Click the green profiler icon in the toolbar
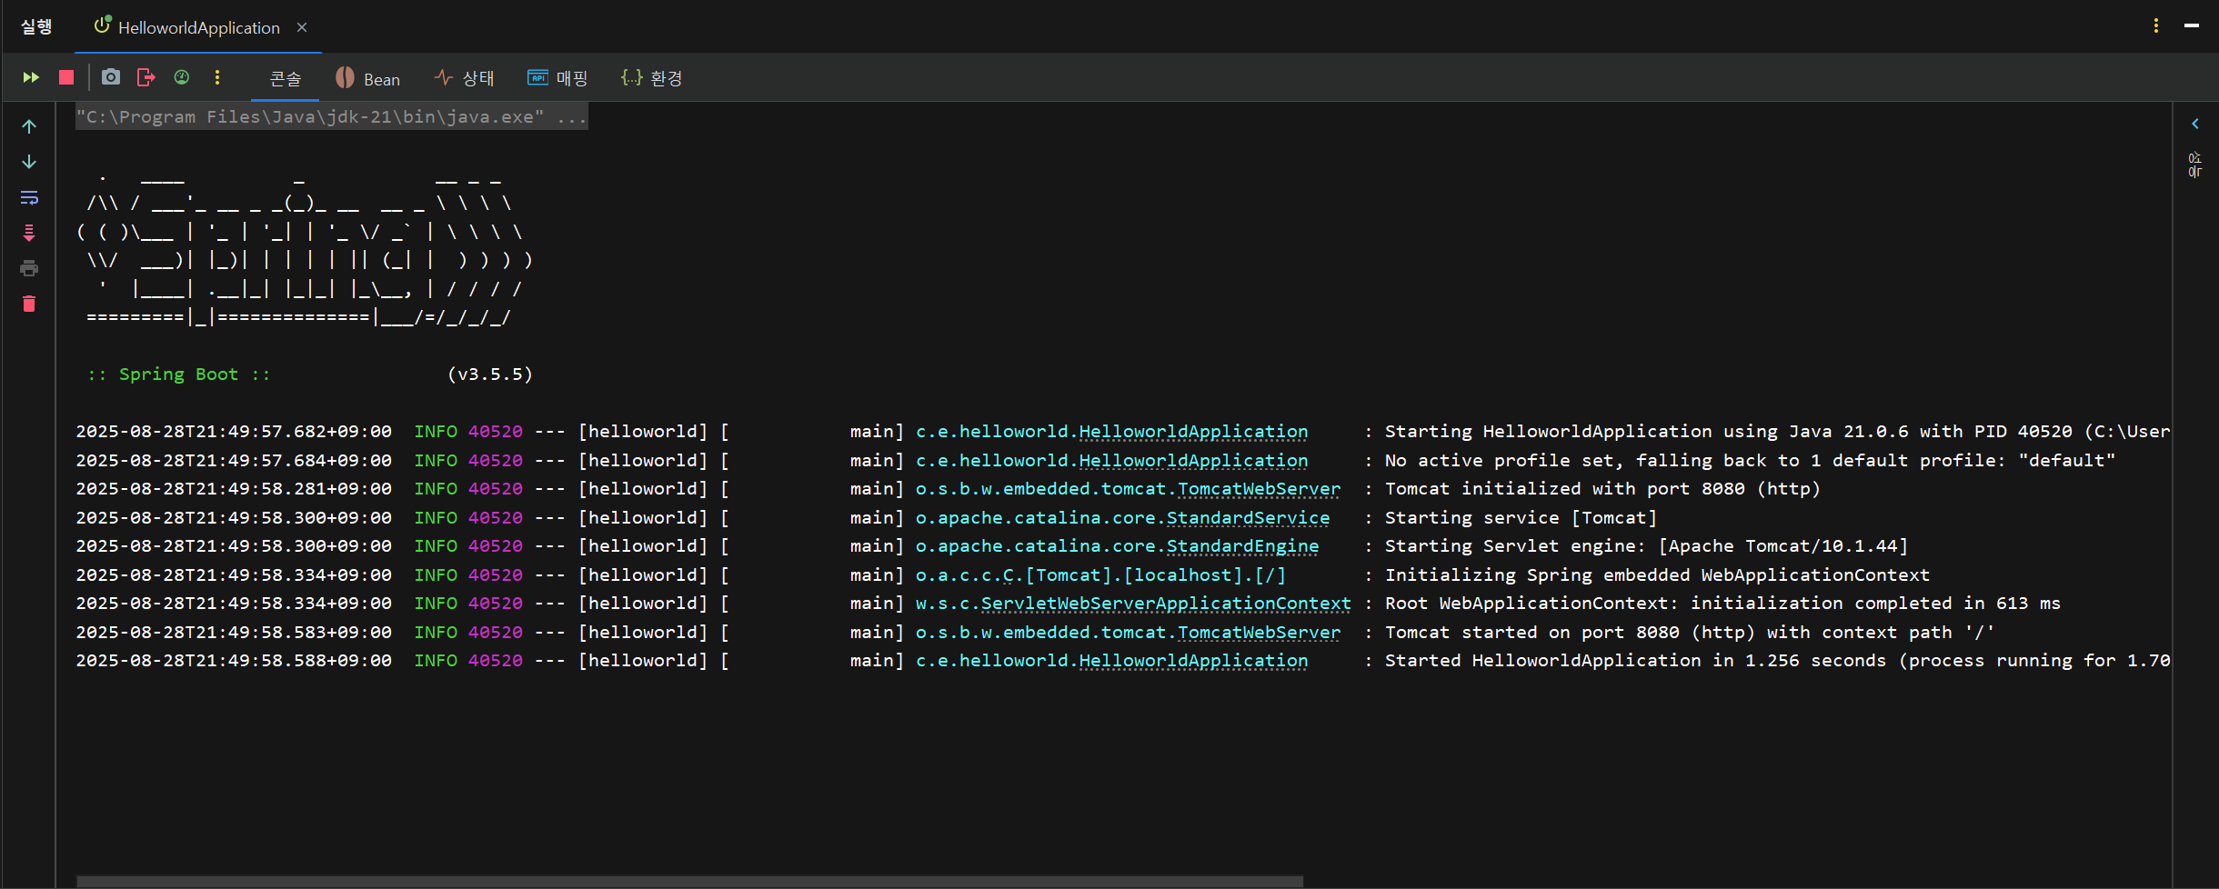Image resolution: width=2219 pixels, height=889 pixels. point(182,77)
